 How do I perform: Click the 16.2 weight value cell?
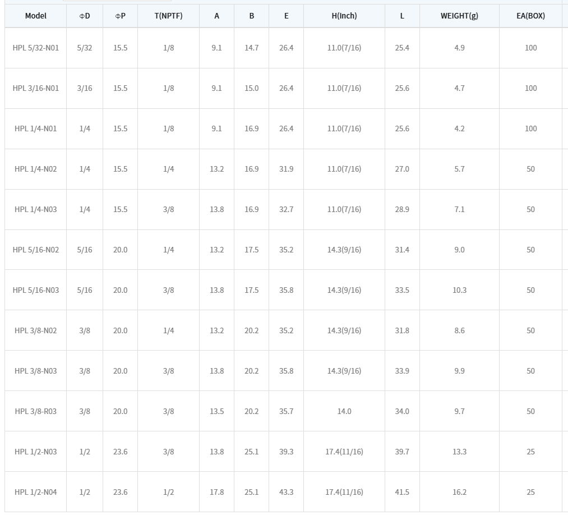coord(459,492)
